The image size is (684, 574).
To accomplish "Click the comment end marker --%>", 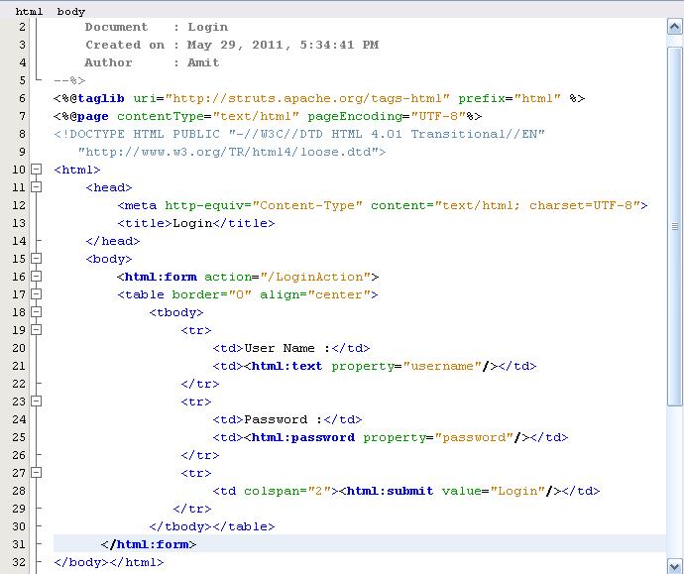I will pyautogui.click(x=69, y=80).
